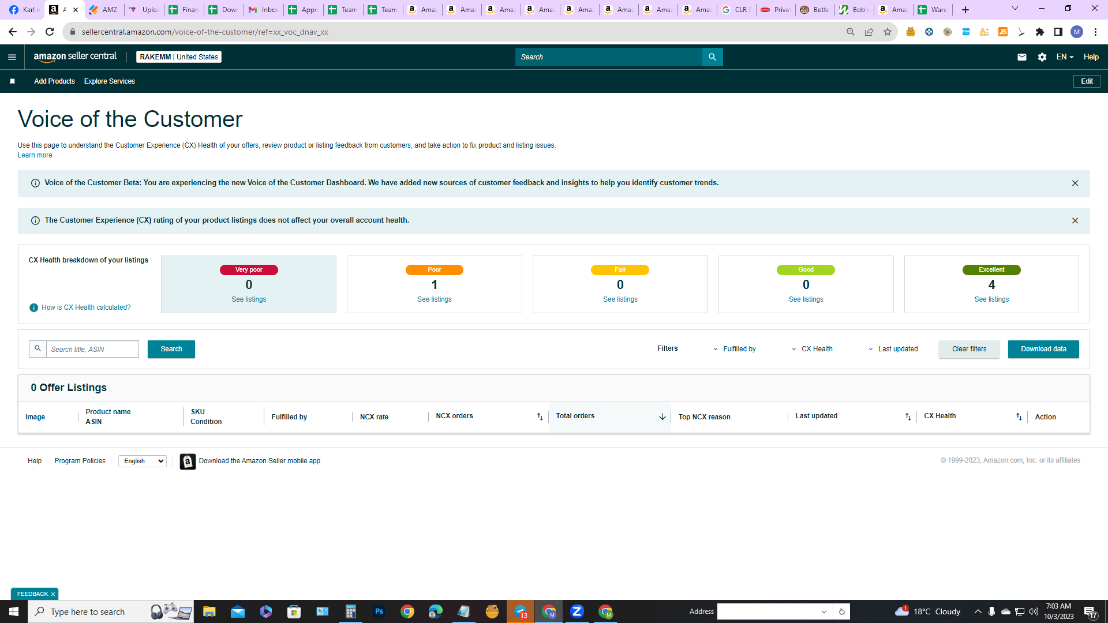Open the taskbar Address dropdown arrow
The image size is (1108, 623).
click(x=824, y=611)
